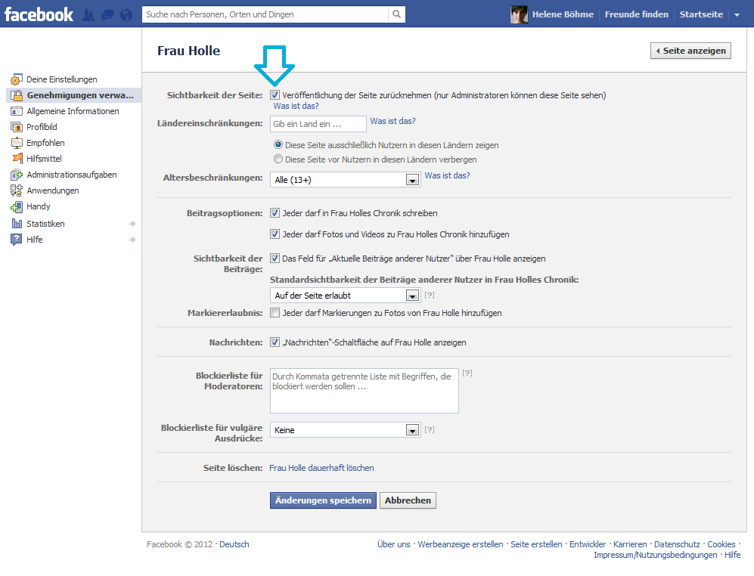
Task: Toggle Jeder darf in Chronik schreiben checkbox
Action: click(x=275, y=212)
